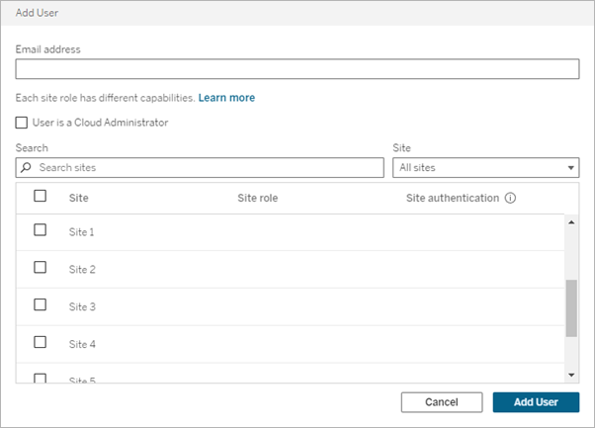Viewport: 595px width, 428px height.
Task: Click the Site column header
Action: (x=79, y=198)
